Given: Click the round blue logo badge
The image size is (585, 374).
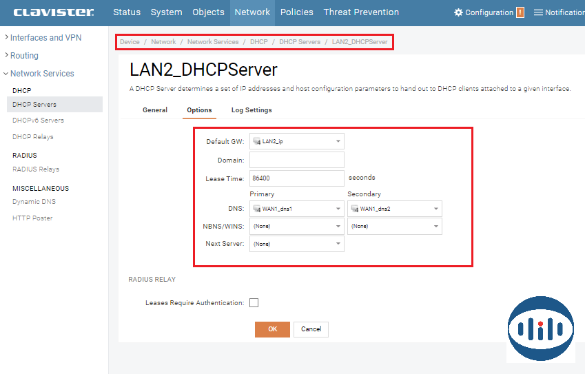Looking at the screenshot, I should click(540, 329).
